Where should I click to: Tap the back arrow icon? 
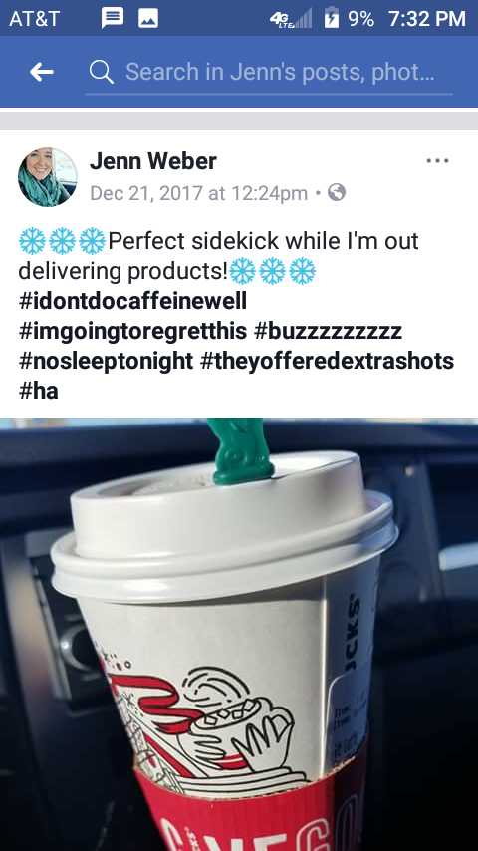point(42,72)
